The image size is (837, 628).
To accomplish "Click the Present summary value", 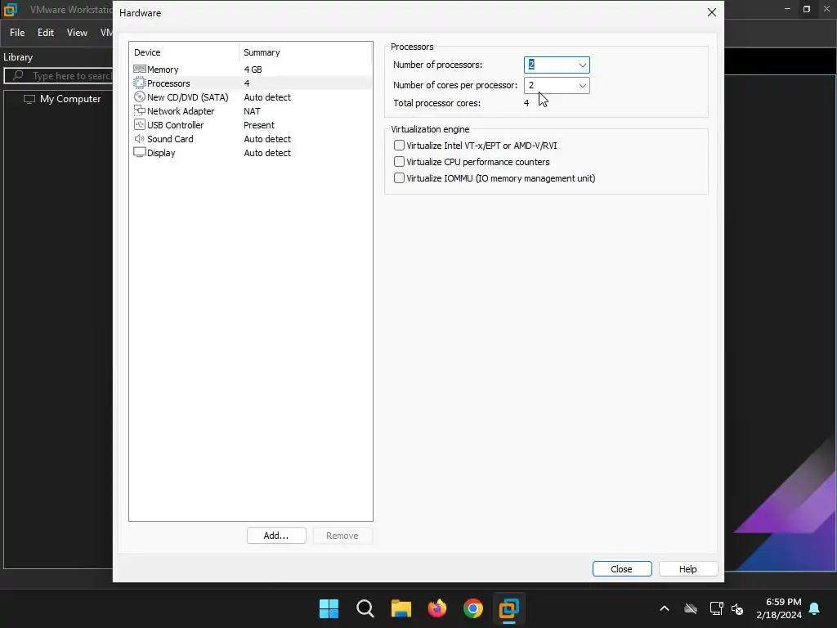I will (x=259, y=125).
